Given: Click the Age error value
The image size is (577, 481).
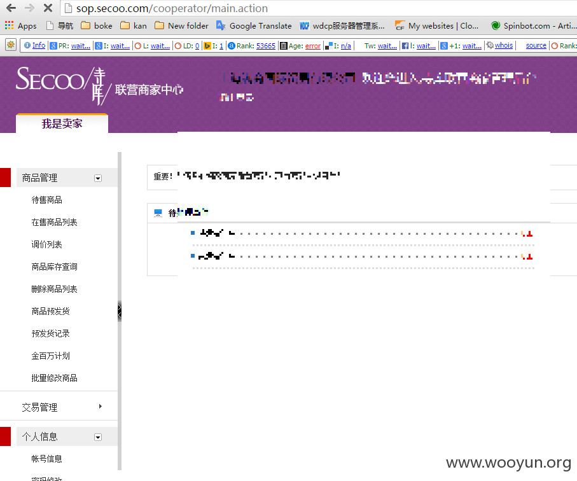Looking at the screenshot, I should point(313,46).
